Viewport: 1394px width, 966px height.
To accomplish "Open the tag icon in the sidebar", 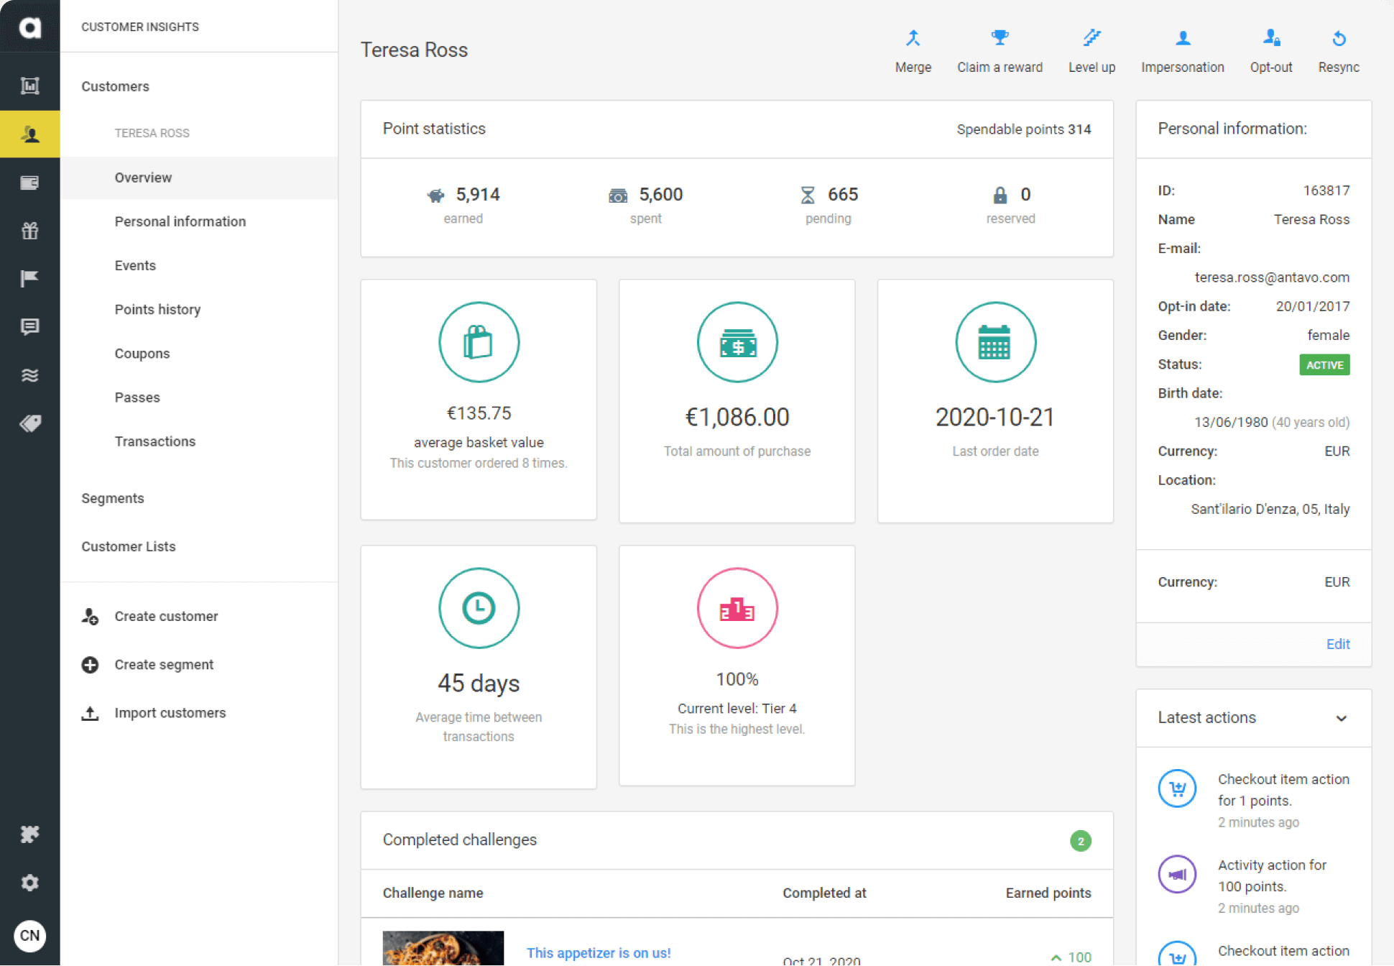I will [x=29, y=423].
